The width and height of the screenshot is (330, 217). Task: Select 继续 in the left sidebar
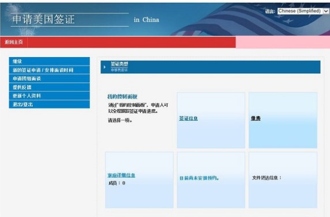[x=49, y=61]
